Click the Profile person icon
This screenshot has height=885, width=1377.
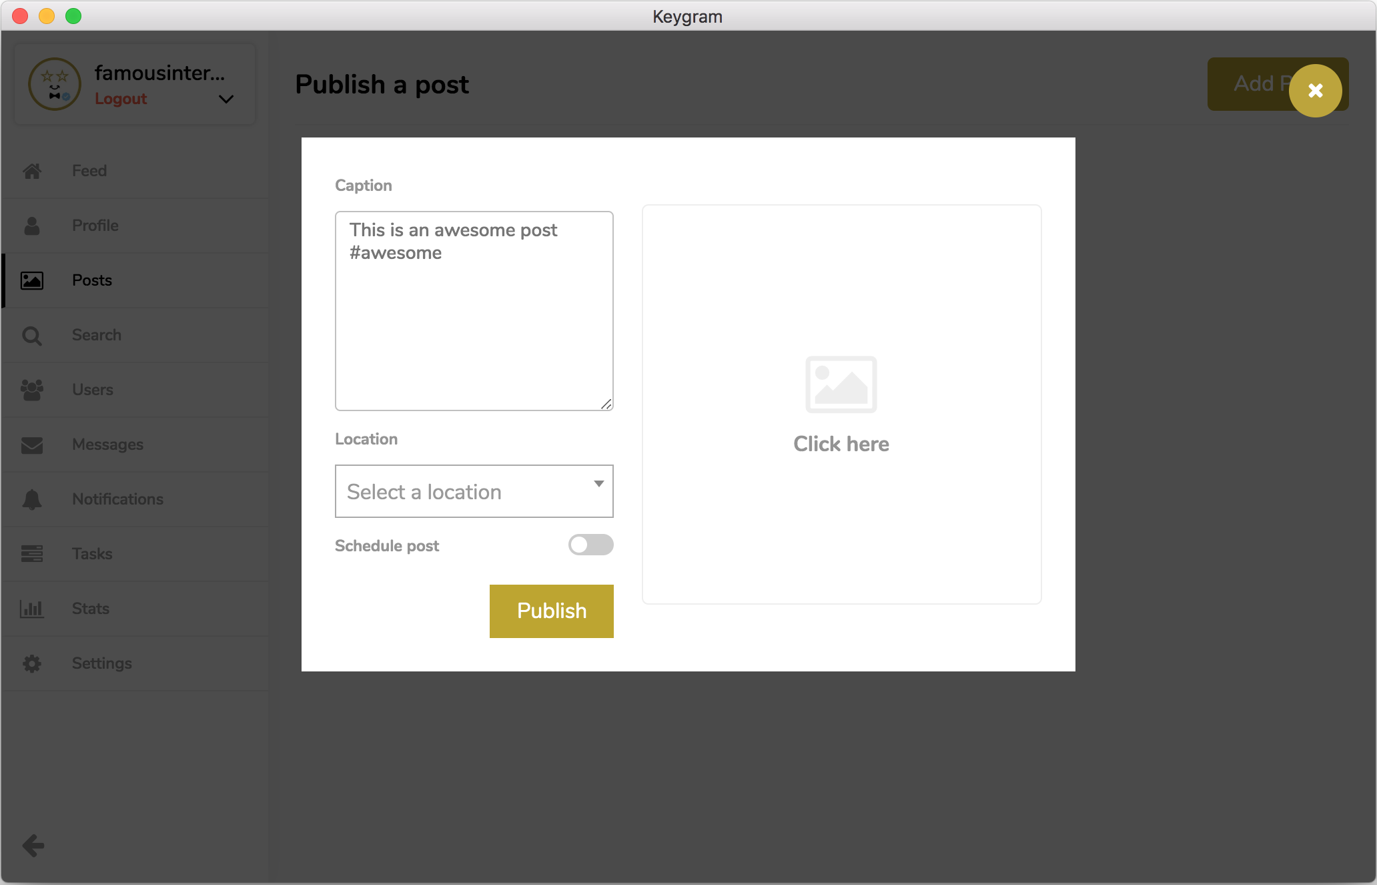tap(32, 226)
